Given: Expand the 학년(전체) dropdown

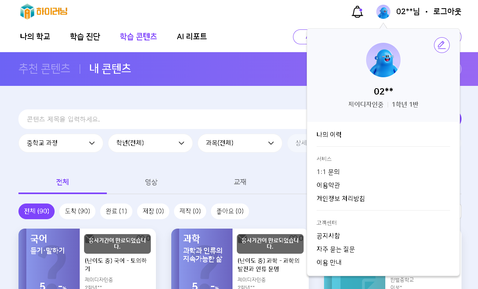Looking at the screenshot, I should click(150, 143).
